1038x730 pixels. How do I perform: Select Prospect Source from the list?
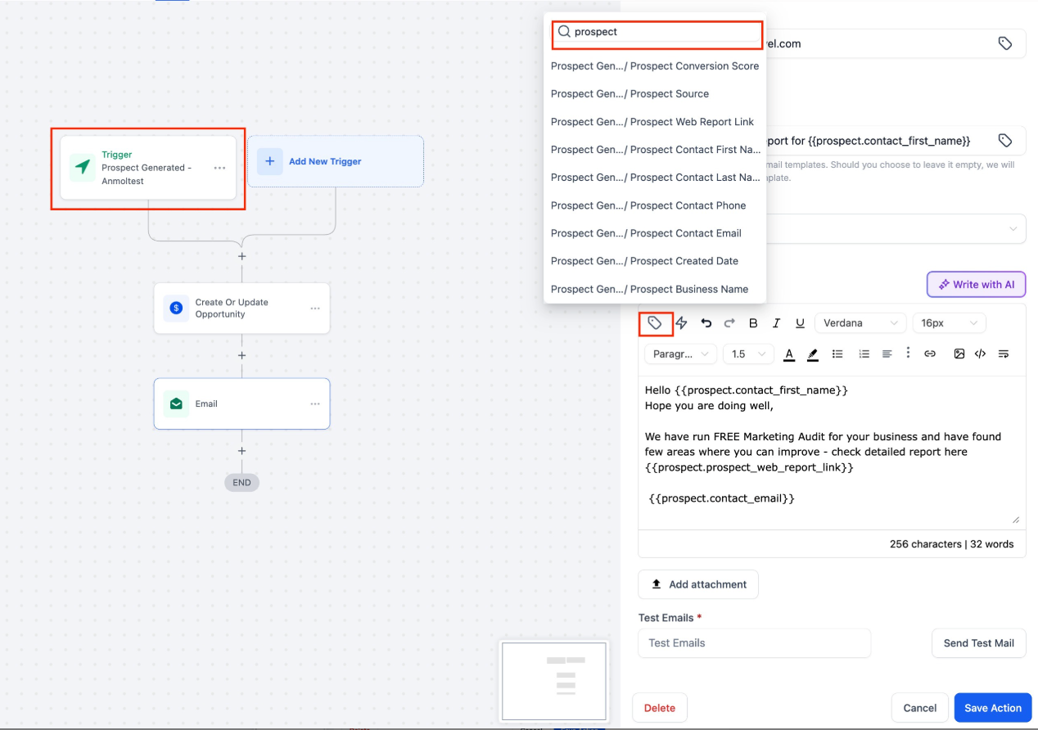click(655, 94)
